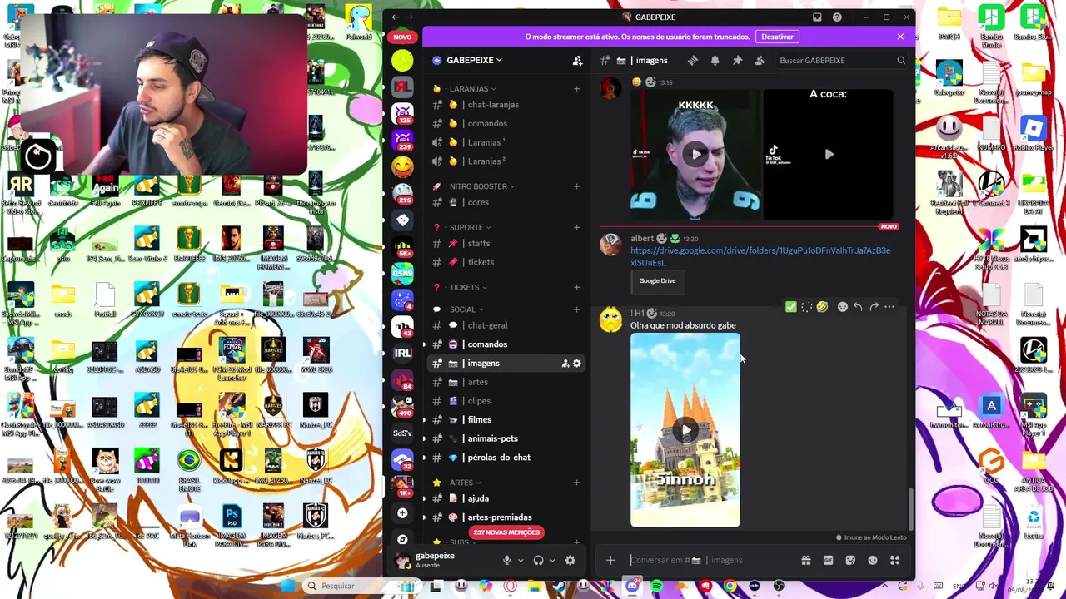Forward the H1 message
This screenshot has height=599, width=1066.
[874, 307]
